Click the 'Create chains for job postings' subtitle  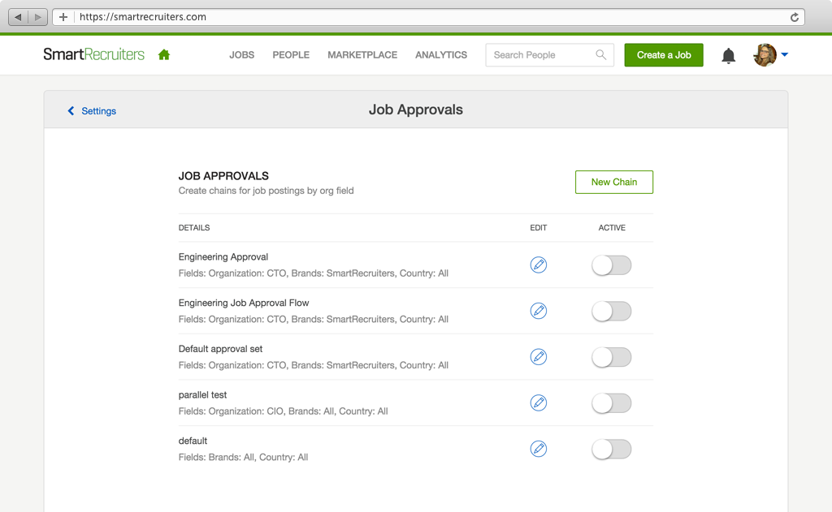click(x=266, y=191)
